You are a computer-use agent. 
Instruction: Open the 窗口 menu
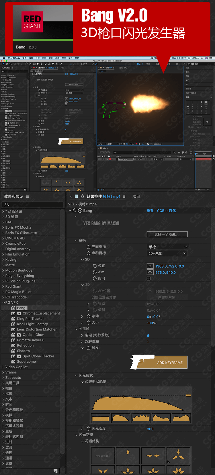71,58
